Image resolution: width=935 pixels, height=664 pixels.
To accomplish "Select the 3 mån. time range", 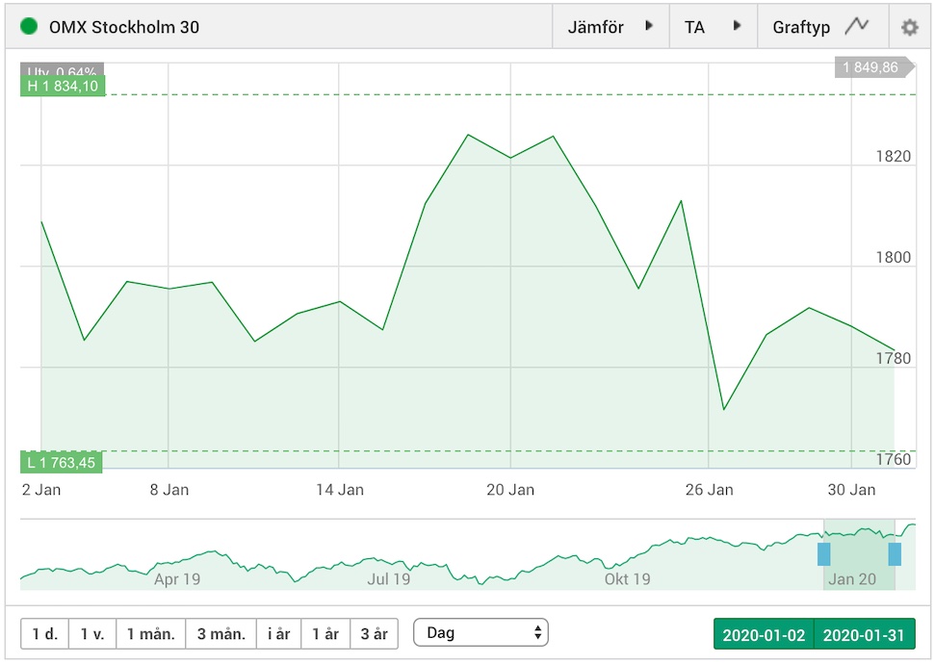I will point(221,633).
